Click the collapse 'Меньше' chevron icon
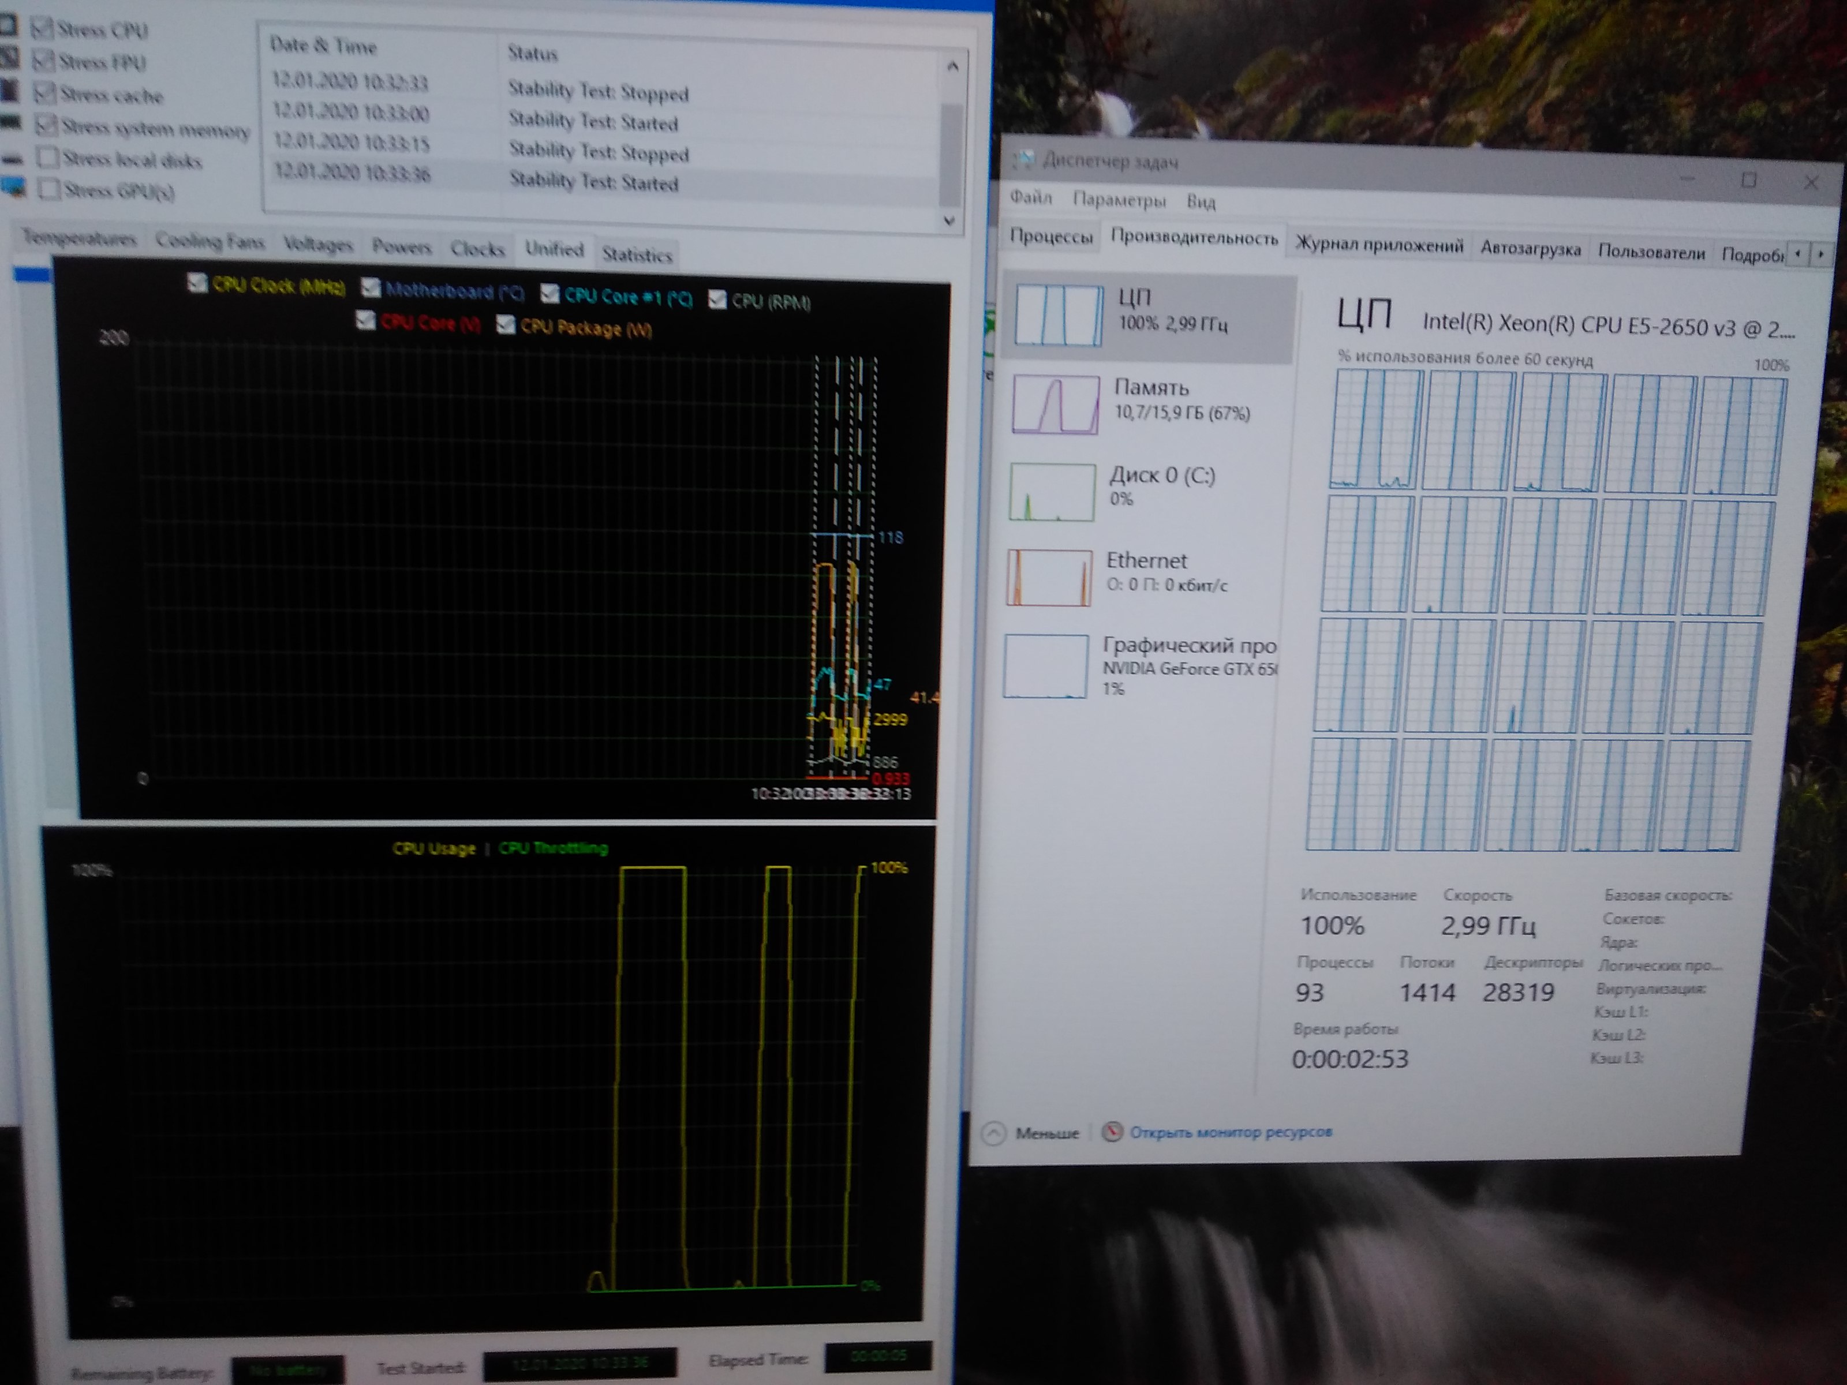 (x=994, y=1133)
